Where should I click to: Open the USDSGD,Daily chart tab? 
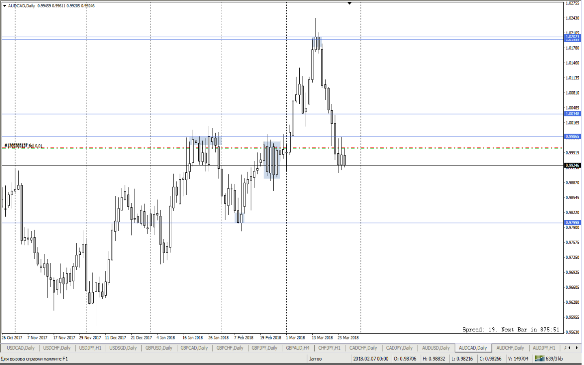123,348
